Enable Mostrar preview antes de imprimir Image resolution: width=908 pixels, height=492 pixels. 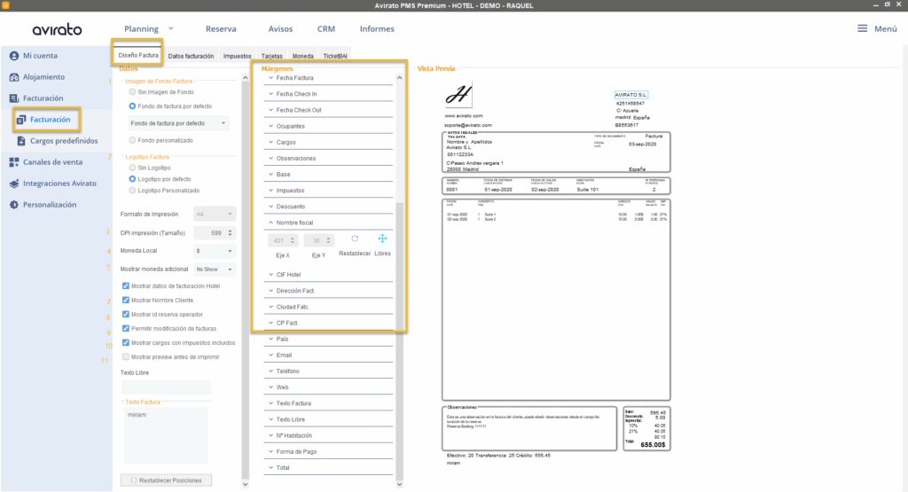125,356
